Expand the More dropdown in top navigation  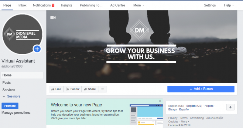139,5
